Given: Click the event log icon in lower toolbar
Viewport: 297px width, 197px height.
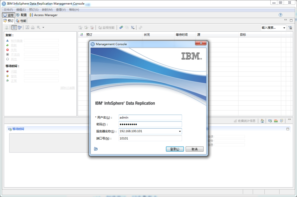Looking at the screenshot, I should [x=282, y=121].
